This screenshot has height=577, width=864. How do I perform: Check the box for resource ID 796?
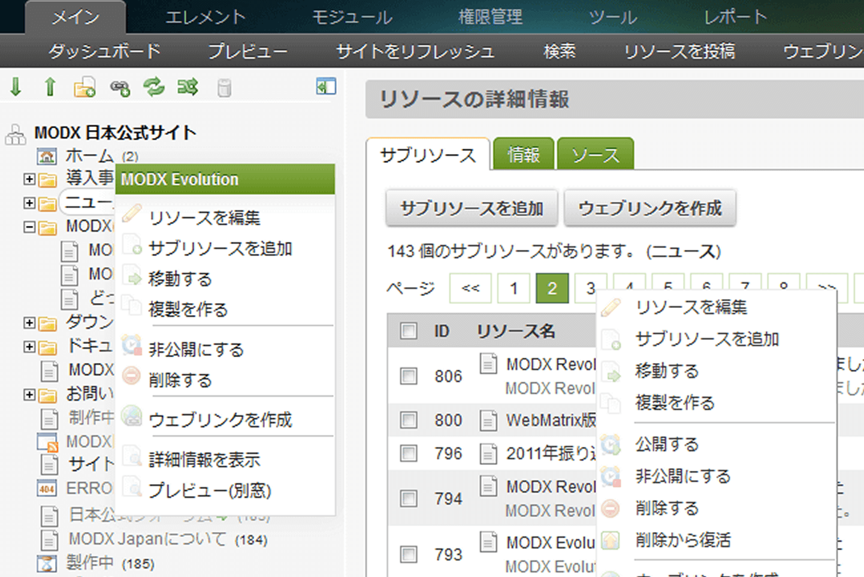tap(409, 453)
